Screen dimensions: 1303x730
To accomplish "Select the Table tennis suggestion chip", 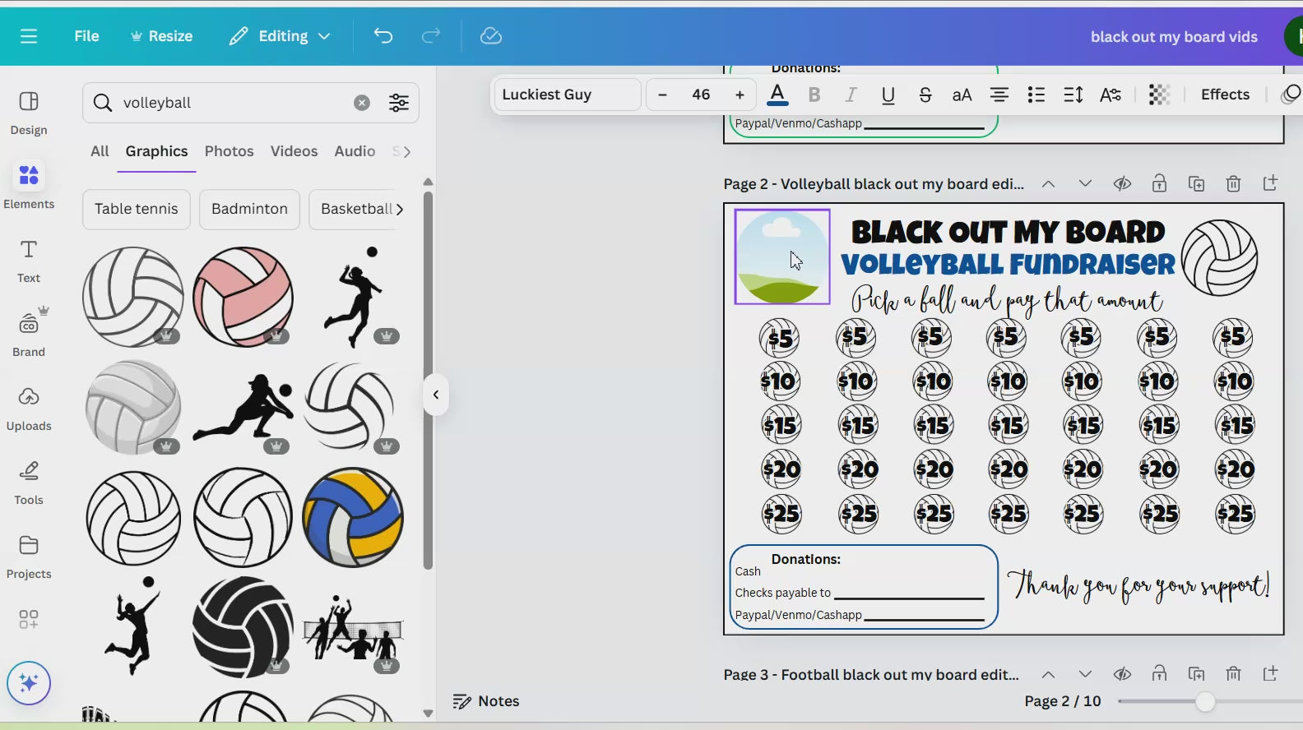I will pos(136,209).
